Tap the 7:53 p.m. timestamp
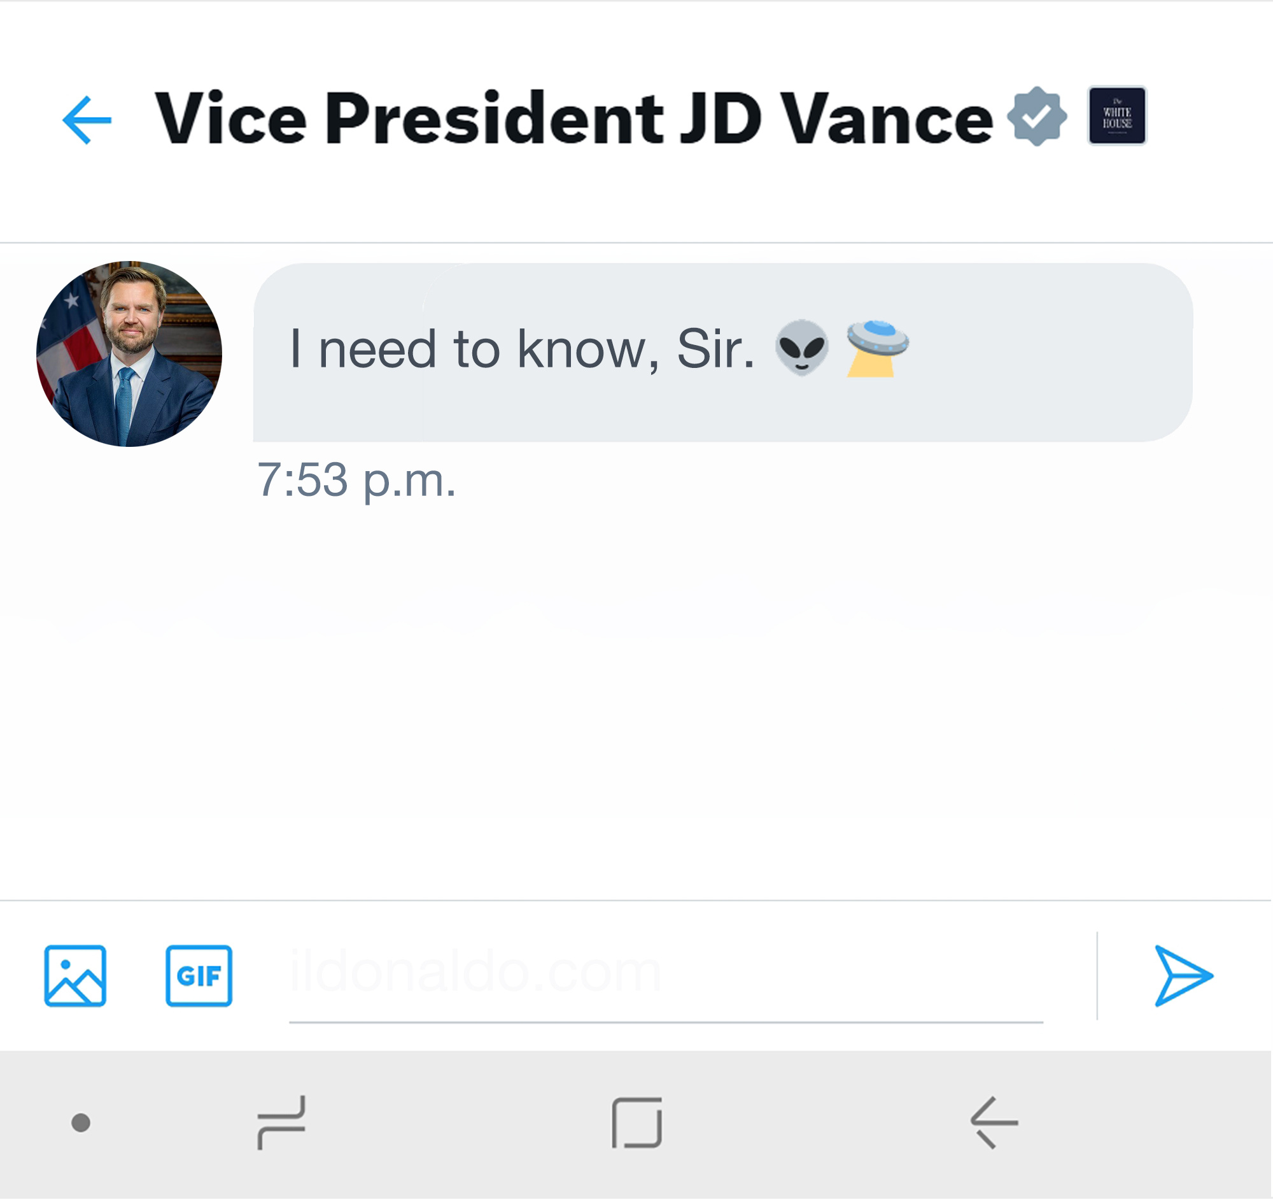The image size is (1273, 1200). 356,480
